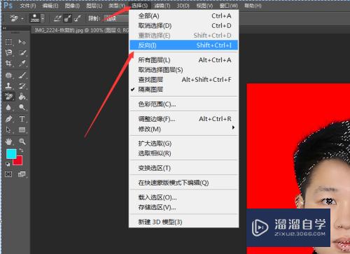This screenshot has height=254, width=350.
Task: Open the 编辑(E) menu
Action: [50, 6]
